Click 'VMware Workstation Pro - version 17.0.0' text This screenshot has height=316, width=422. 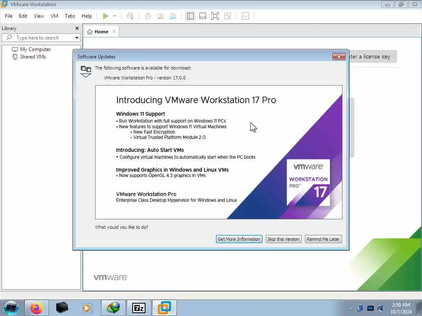tap(145, 78)
